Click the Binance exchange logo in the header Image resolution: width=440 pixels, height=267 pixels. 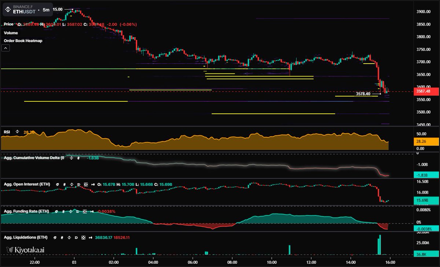click(7, 9)
